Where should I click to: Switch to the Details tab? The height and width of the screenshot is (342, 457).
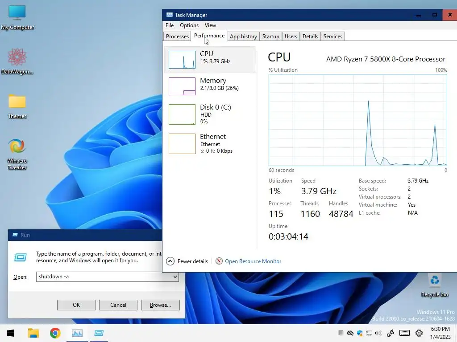tap(310, 37)
